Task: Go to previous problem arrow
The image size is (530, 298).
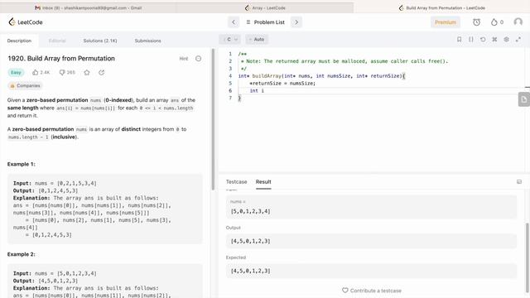Action: 234,22
